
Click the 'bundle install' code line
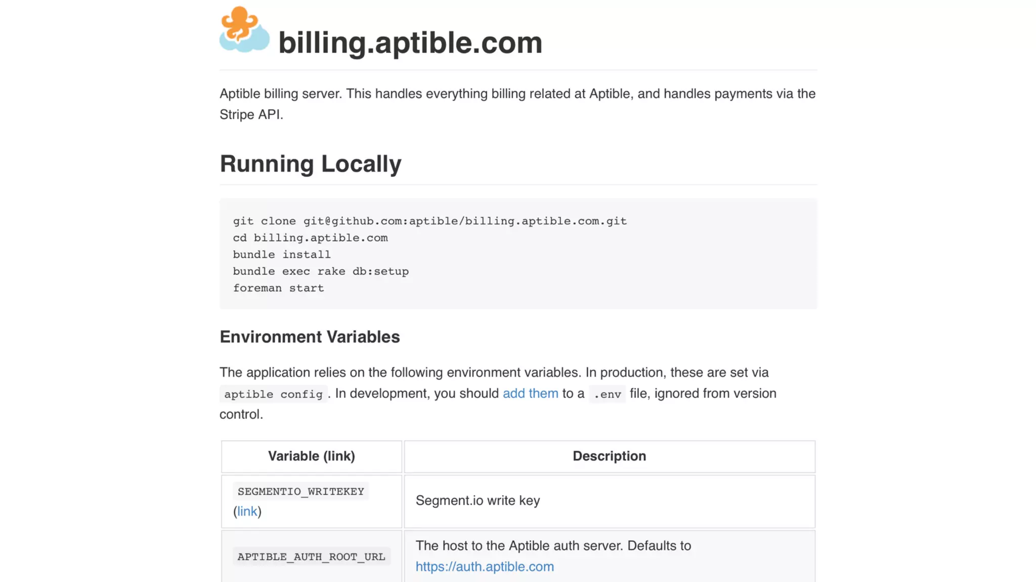[281, 255]
